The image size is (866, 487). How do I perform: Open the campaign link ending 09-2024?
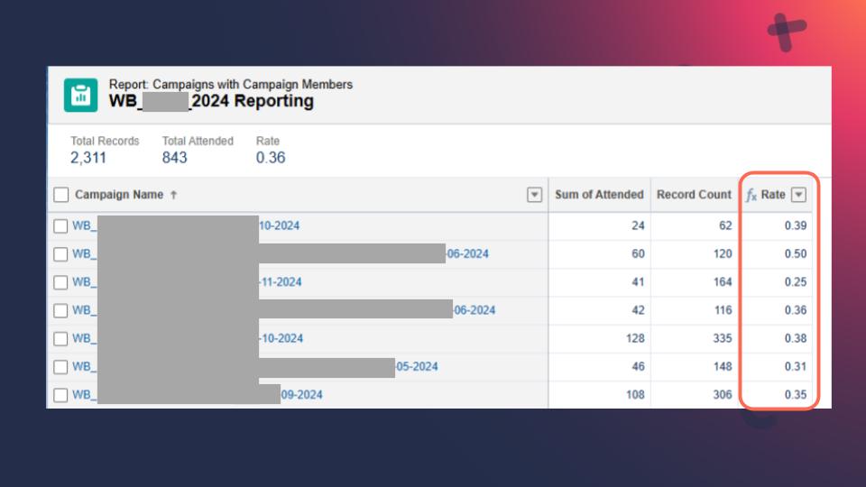tap(301, 395)
